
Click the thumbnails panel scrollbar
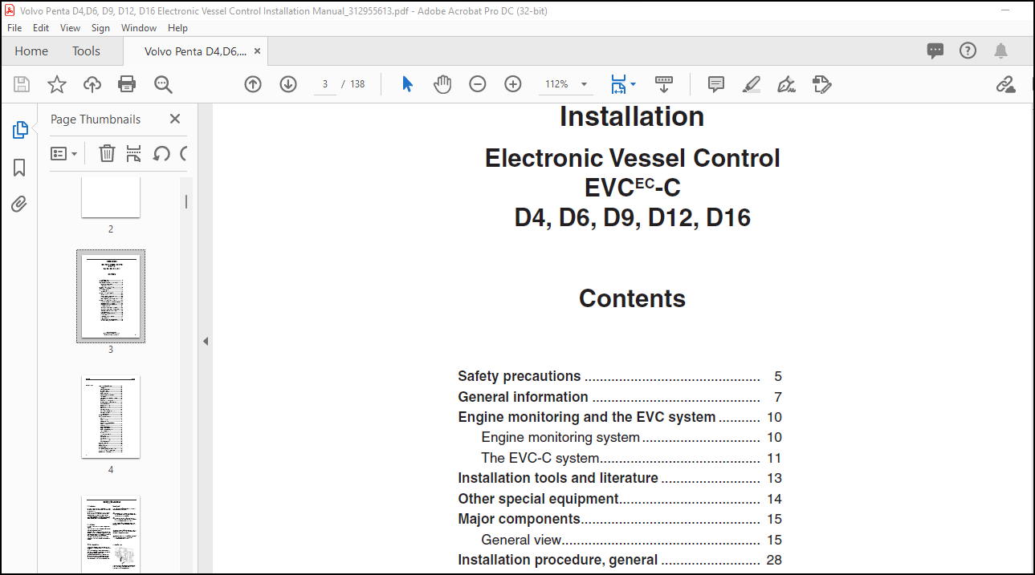tap(186, 201)
